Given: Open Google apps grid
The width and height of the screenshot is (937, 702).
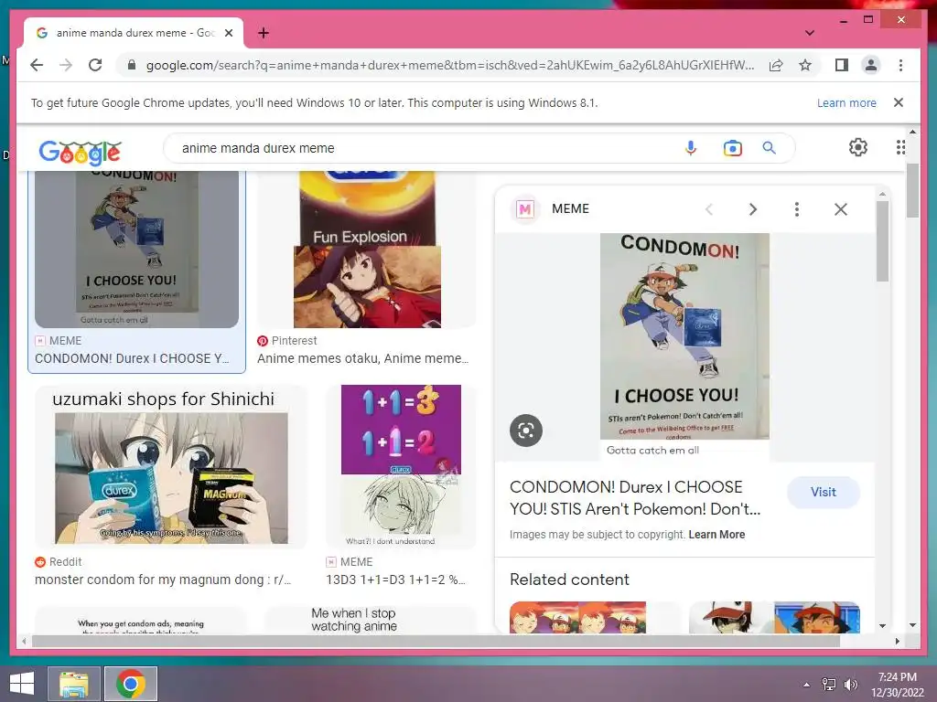Looking at the screenshot, I should click(x=900, y=147).
